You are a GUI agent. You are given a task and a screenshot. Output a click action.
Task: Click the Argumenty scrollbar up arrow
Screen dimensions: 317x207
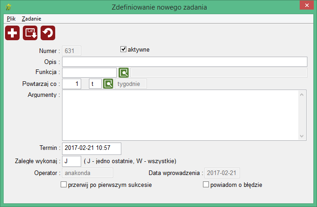pos(302,95)
